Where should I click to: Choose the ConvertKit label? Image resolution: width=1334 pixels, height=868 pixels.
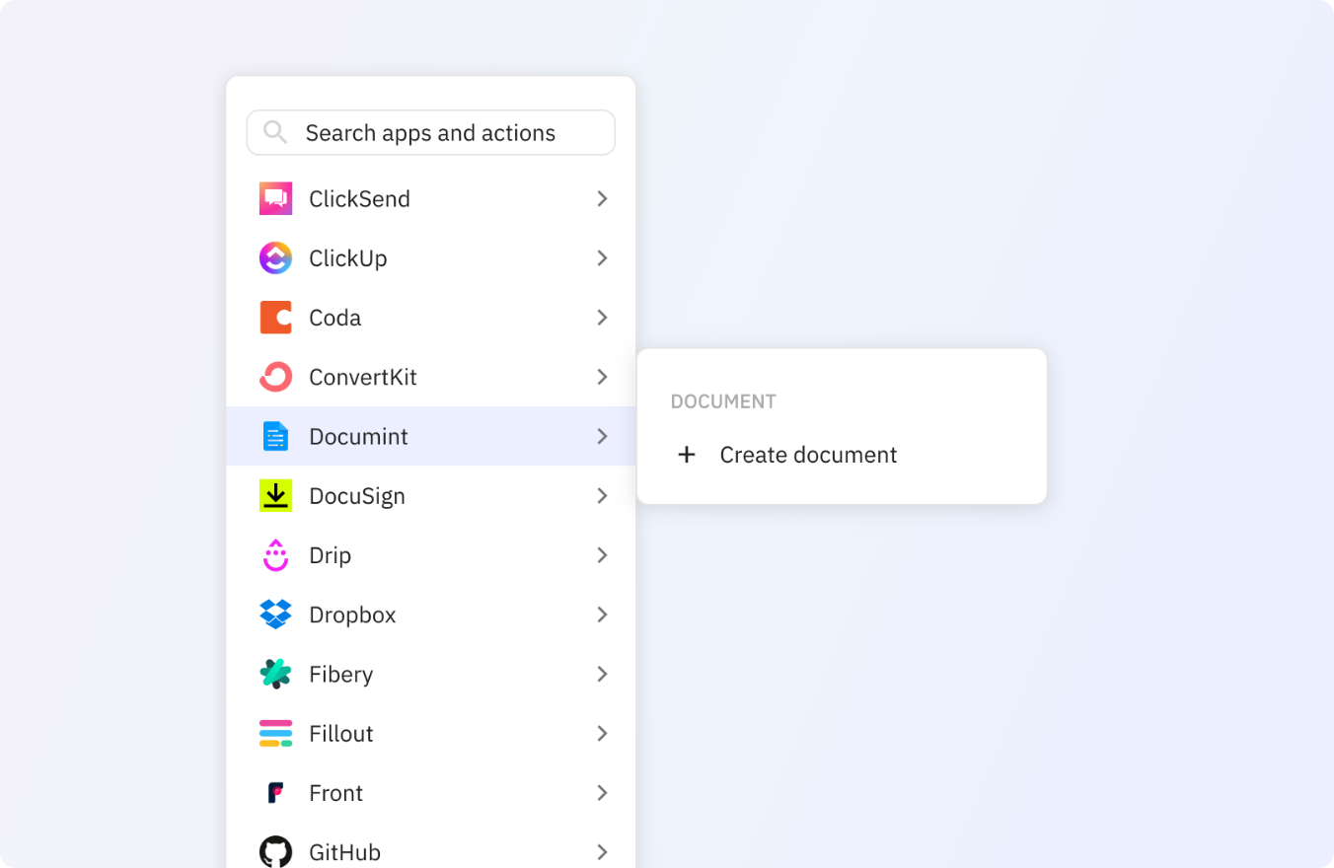pos(362,377)
